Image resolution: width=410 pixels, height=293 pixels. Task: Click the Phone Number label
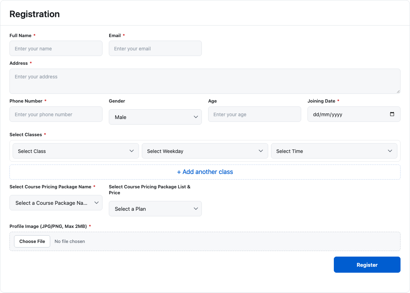(x=26, y=101)
